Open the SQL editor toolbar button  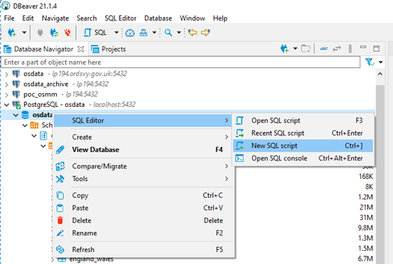coord(95,32)
